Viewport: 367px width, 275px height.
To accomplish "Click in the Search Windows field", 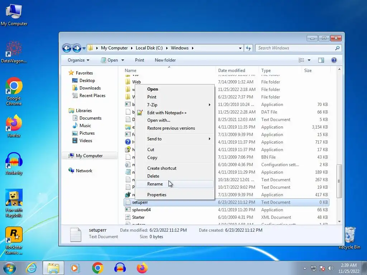I will point(295,48).
